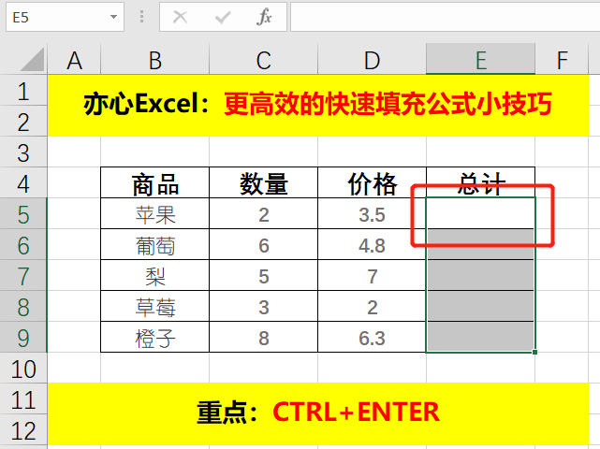The image size is (600, 449).
Task: Click inside the formula bar input
Action: (x=445, y=17)
